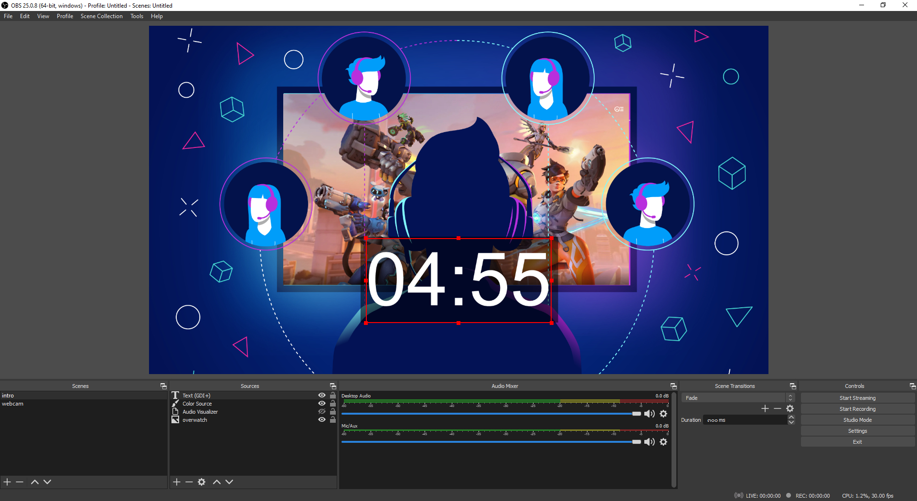
Task: Lock the overwatch source with padlock icon
Action: (333, 419)
